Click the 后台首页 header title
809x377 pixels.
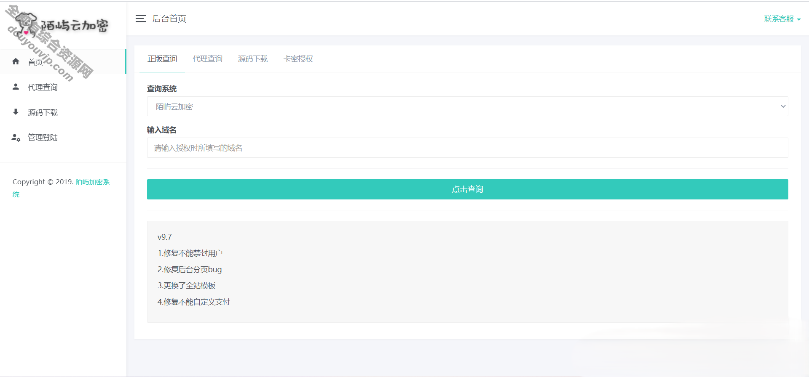click(x=169, y=19)
